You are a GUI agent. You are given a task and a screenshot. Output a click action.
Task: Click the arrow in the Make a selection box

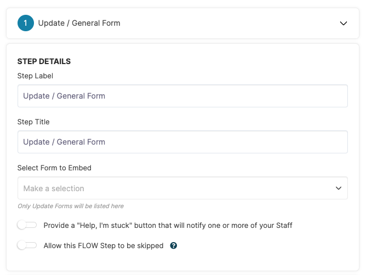[339, 188]
